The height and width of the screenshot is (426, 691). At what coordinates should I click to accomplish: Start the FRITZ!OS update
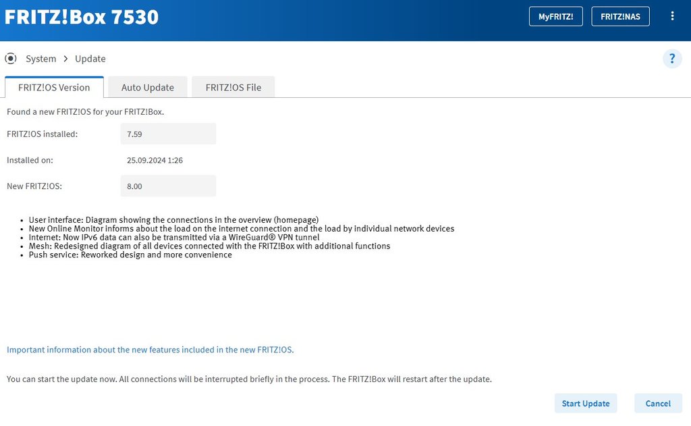pyautogui.click(x=586, y=404)
